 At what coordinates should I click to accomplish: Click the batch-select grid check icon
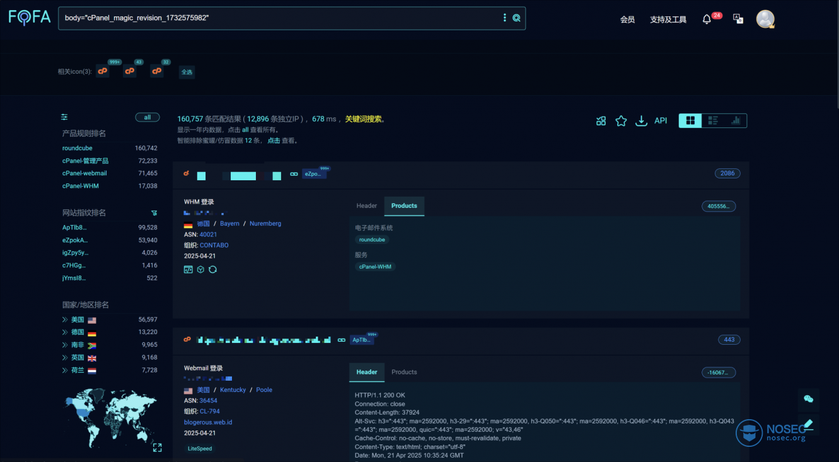tap(601, 121)
